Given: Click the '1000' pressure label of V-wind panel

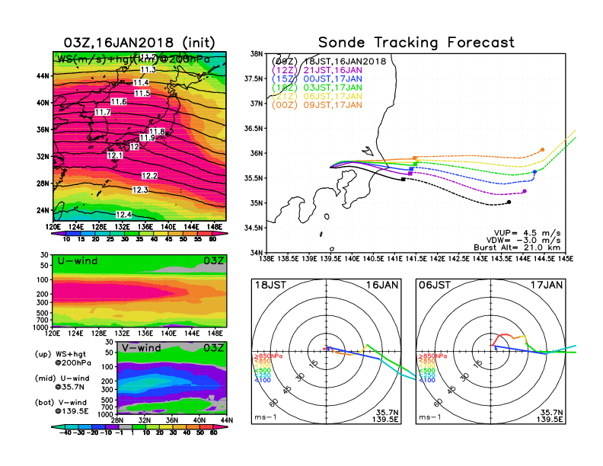Looking at the screenshot, I should pos(105,414).
